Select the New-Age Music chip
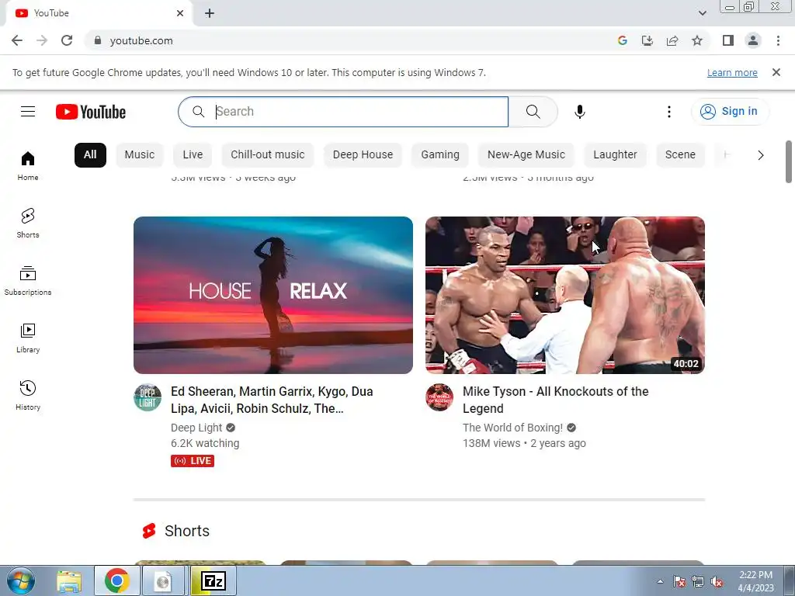Image resolution: width=795 pixels, height=596 pixels. (x=526, y=155)
